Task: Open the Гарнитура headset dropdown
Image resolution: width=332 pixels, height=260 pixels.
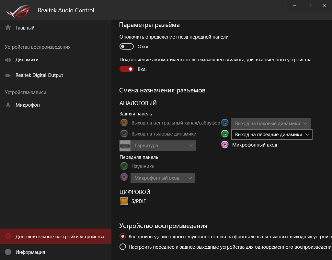Action: [x=163, y=146]
